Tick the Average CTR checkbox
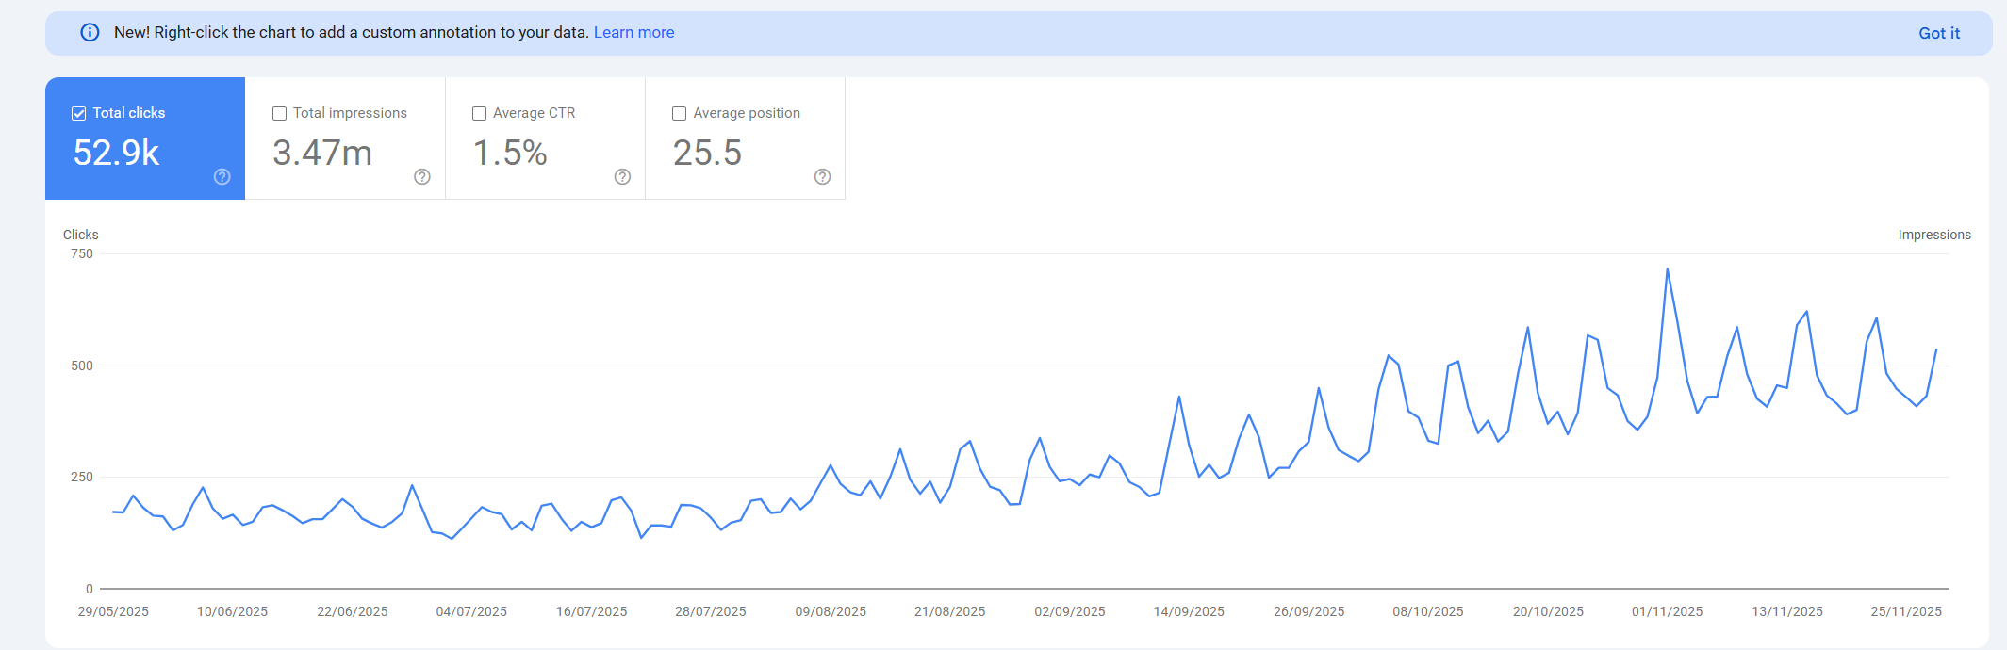2007x650 pixels. (x=480, y=114)
